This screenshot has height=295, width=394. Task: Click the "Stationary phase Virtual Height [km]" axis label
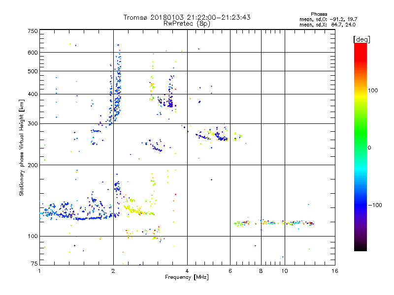click(22, 147)
